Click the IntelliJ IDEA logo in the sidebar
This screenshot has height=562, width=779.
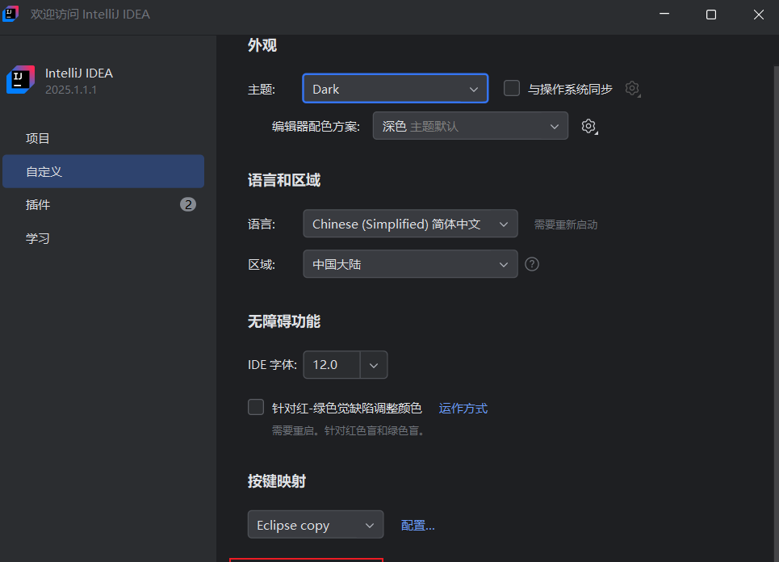pyautogui.click(x=20, y=79)
